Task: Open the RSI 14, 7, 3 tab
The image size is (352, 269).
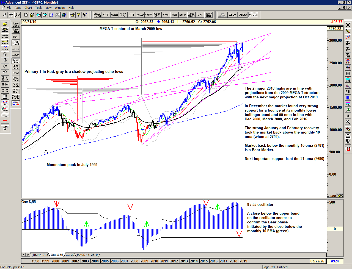Action: pos(40,255)
